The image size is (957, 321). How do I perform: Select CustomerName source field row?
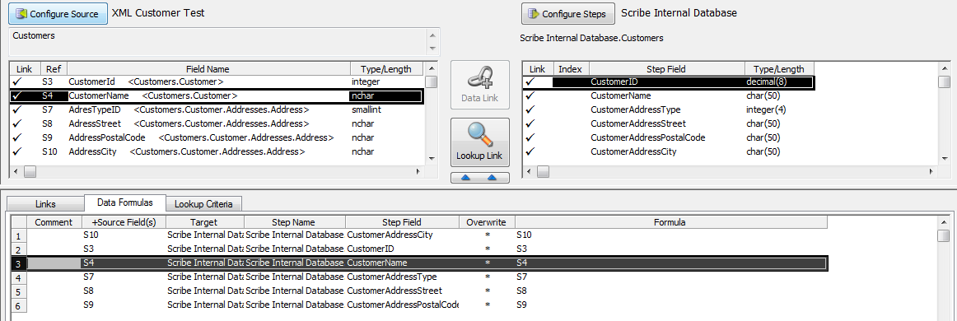(217, 95)
